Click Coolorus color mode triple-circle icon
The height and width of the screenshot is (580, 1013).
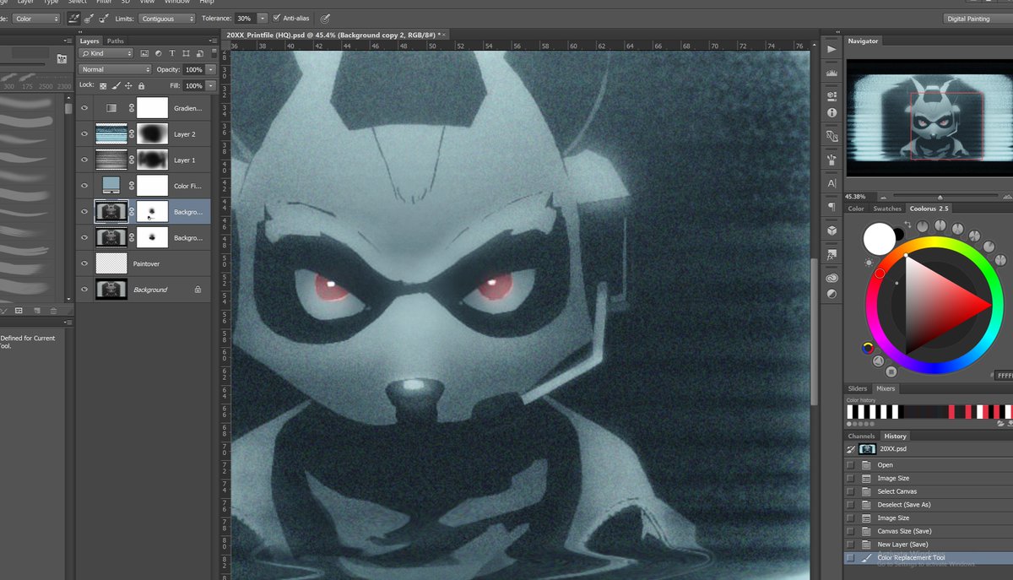[x=867, y=347]
